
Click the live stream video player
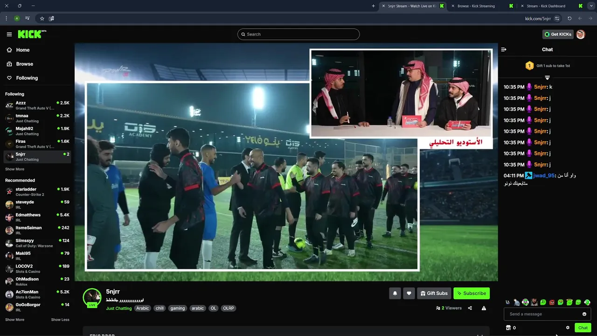click(286, 162)
